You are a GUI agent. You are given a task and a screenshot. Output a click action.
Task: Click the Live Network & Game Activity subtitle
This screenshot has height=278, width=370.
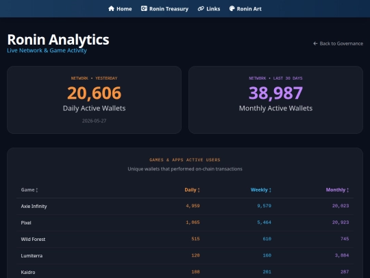coord(47,50)
